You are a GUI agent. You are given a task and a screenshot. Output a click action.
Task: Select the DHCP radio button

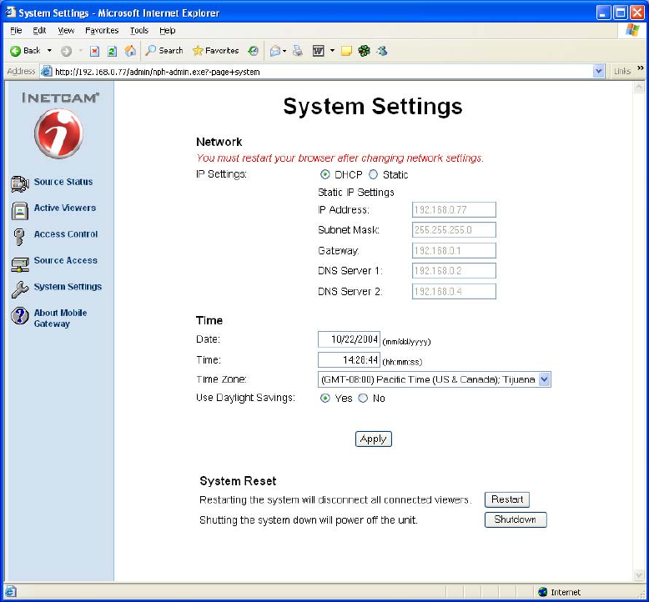pyautogui.click(x=325, y=175)
